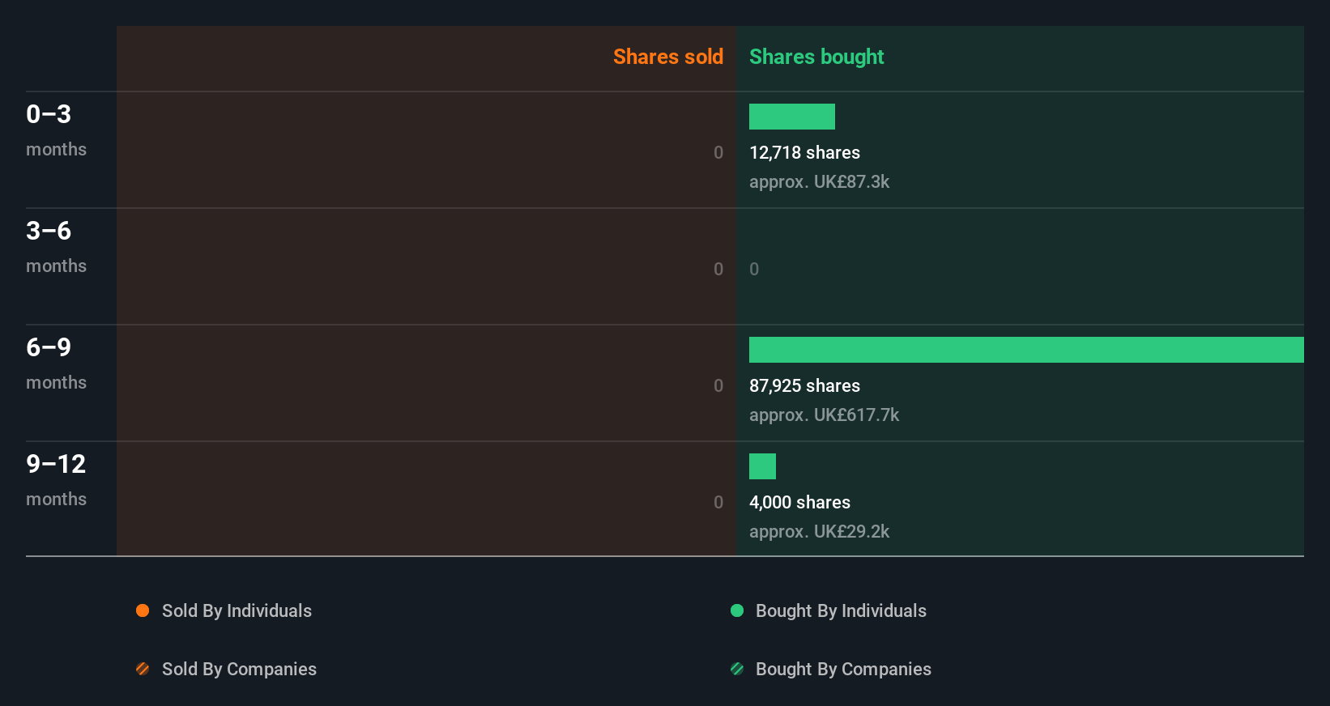Image resolution: width=1330 pixels, height=706 pixels.
Task: Click the striped Sold By Companies legend icon
Action: click(143, 669)
